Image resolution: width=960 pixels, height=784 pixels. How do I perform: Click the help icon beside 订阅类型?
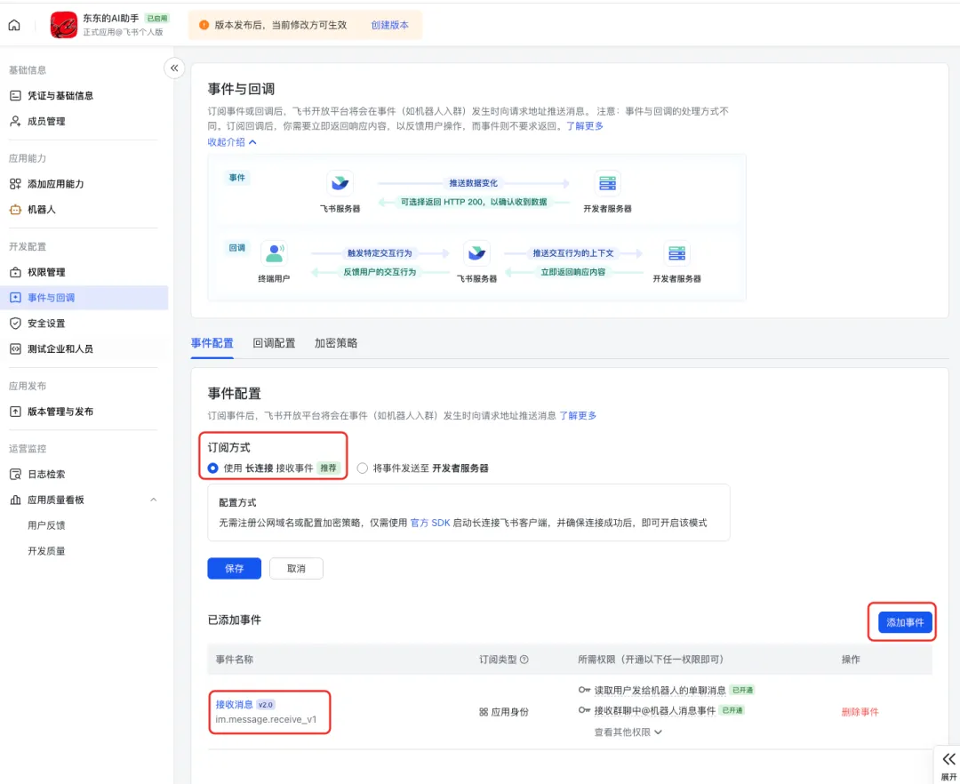[x=524, y=660]
